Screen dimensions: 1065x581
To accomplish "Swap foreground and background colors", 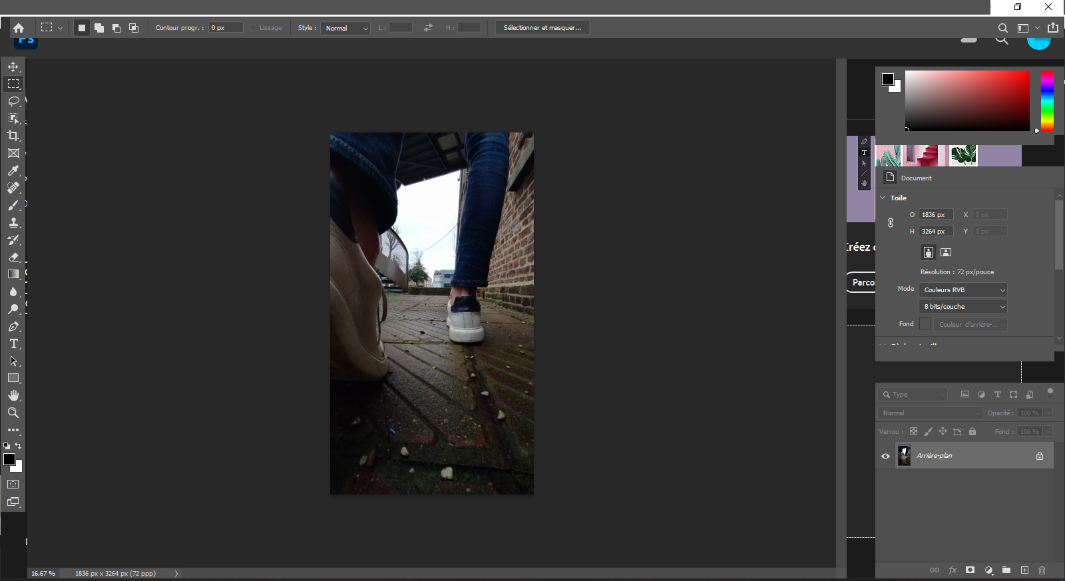I will [18, 446].
